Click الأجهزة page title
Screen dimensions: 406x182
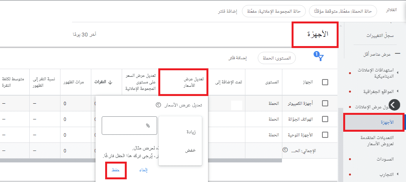click(x=317, y=35)
